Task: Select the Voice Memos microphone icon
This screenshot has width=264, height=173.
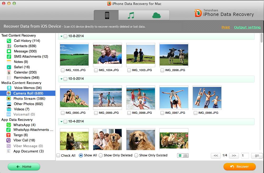Action: point(9,88)
